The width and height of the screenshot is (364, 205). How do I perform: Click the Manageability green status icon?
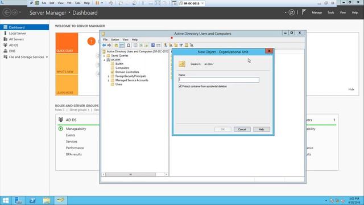[61, 129]
